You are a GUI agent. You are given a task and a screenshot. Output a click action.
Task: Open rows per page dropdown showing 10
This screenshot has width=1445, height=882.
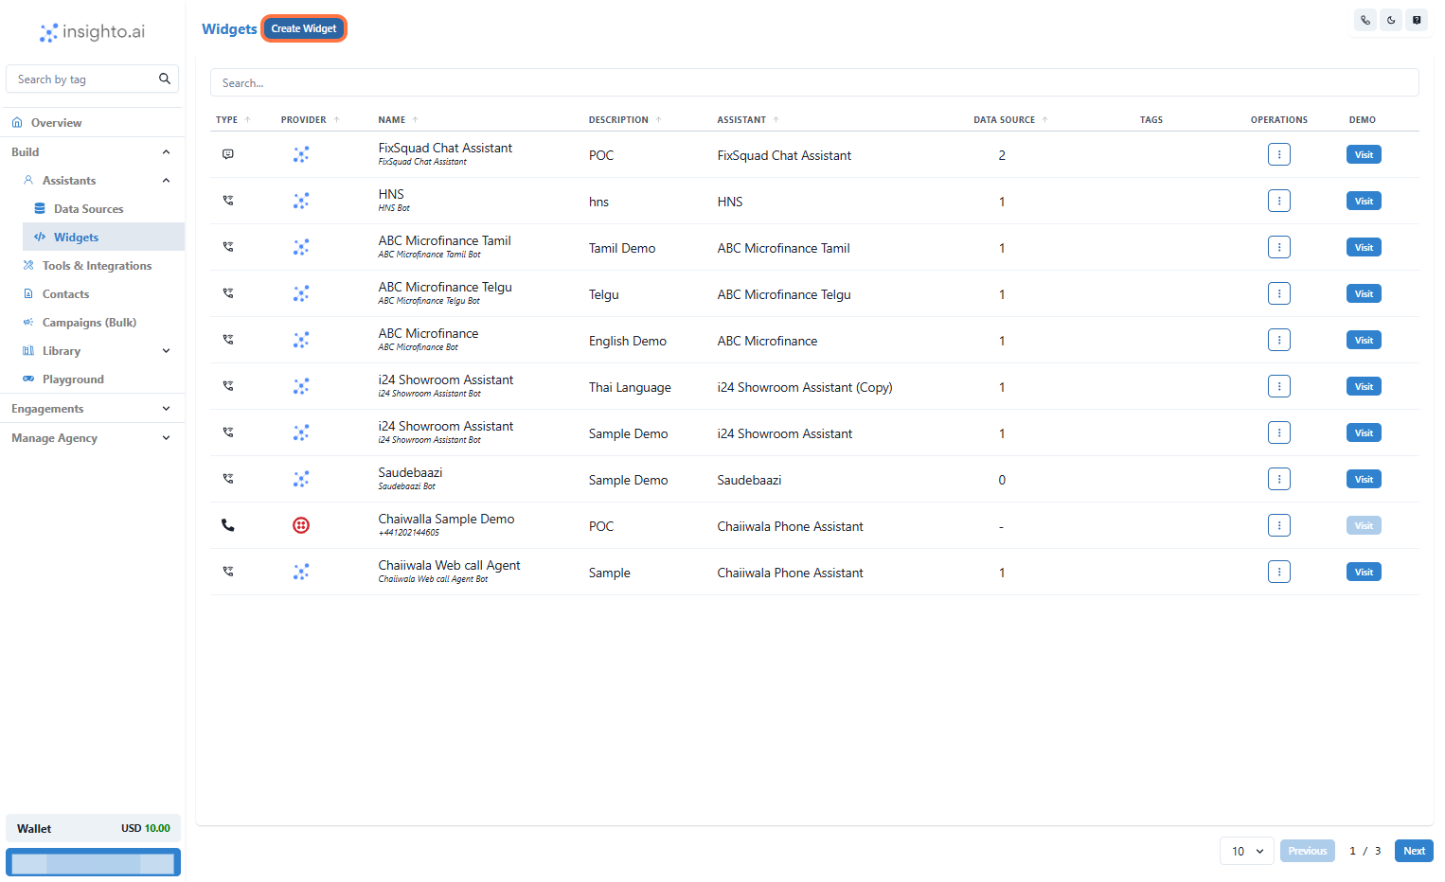(1247, 851)
